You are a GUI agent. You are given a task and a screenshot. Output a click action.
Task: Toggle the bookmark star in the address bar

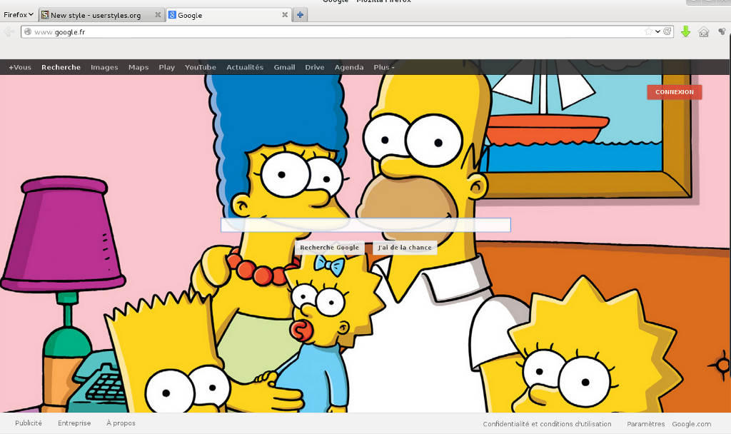(648, 31)
